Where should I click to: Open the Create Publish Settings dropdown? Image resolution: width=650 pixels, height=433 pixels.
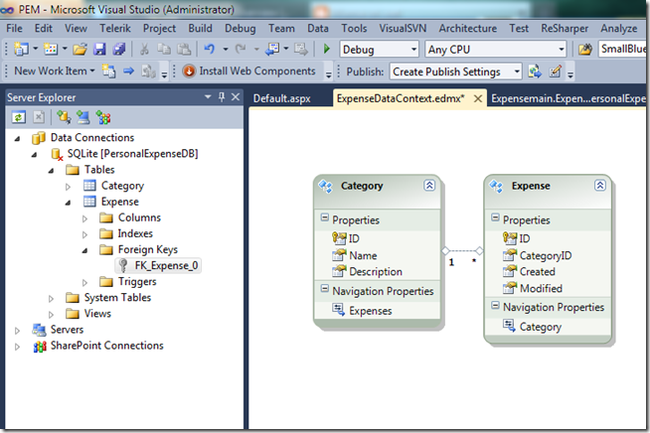point(517,72)
